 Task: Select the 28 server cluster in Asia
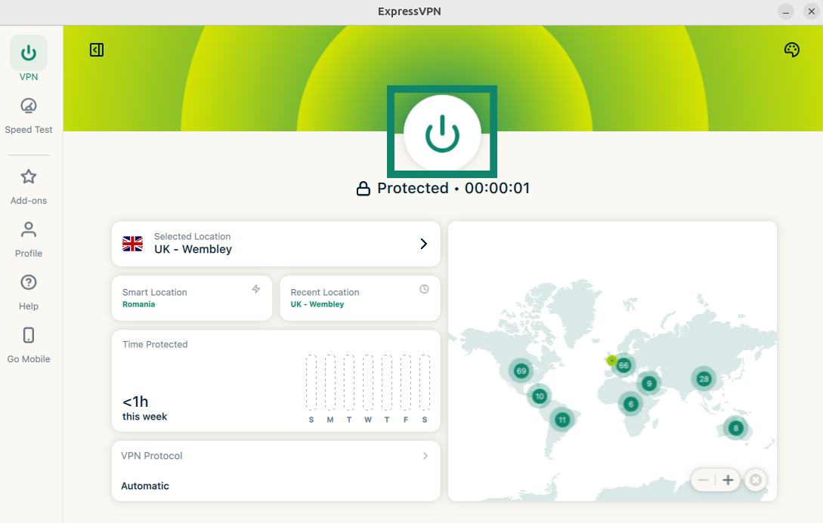[704, 379]
